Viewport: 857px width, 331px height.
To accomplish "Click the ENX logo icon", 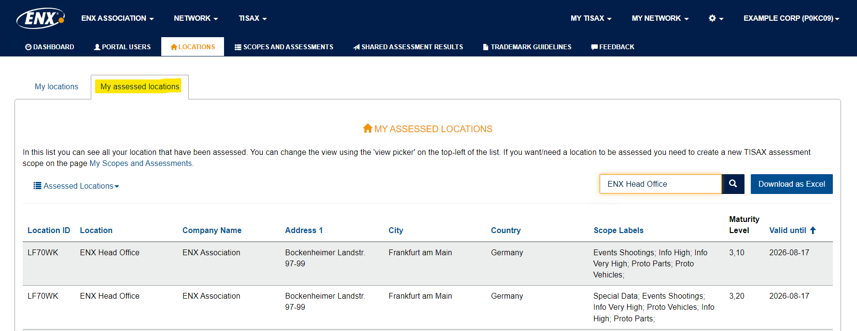I will click(41, 18).
